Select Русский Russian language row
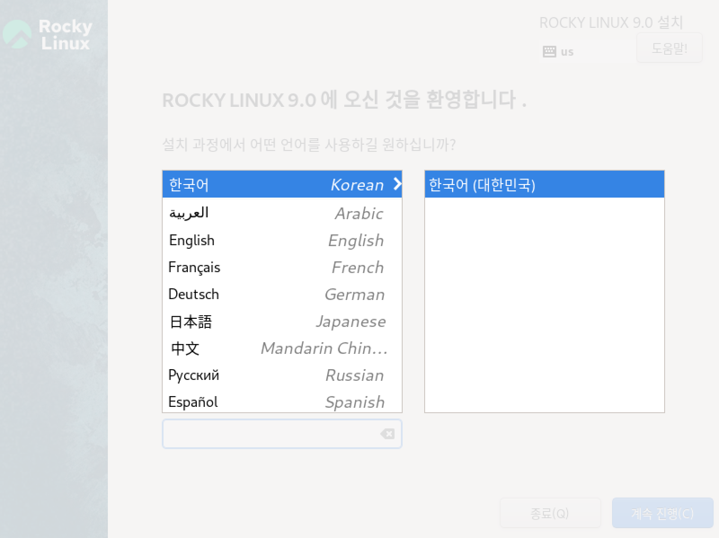Image resolution: width=719 pixels, height=538 pixels. click(x=282, y=375)
